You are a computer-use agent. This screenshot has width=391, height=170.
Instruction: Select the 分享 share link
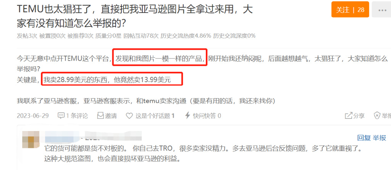coord(359,116)
